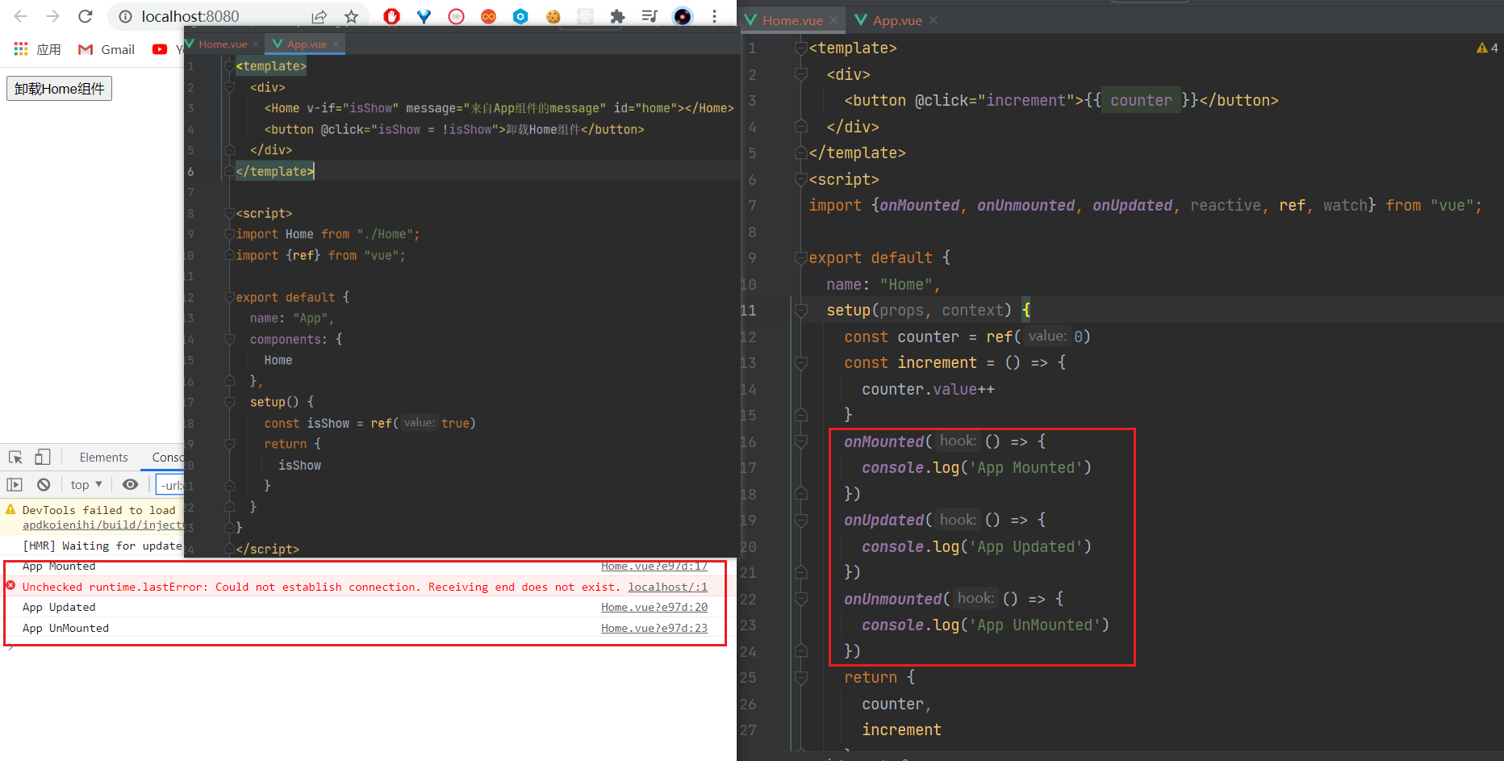Open the orange infinity extension icon
This screenshot has width=1504, height=761.
(489, 16)
